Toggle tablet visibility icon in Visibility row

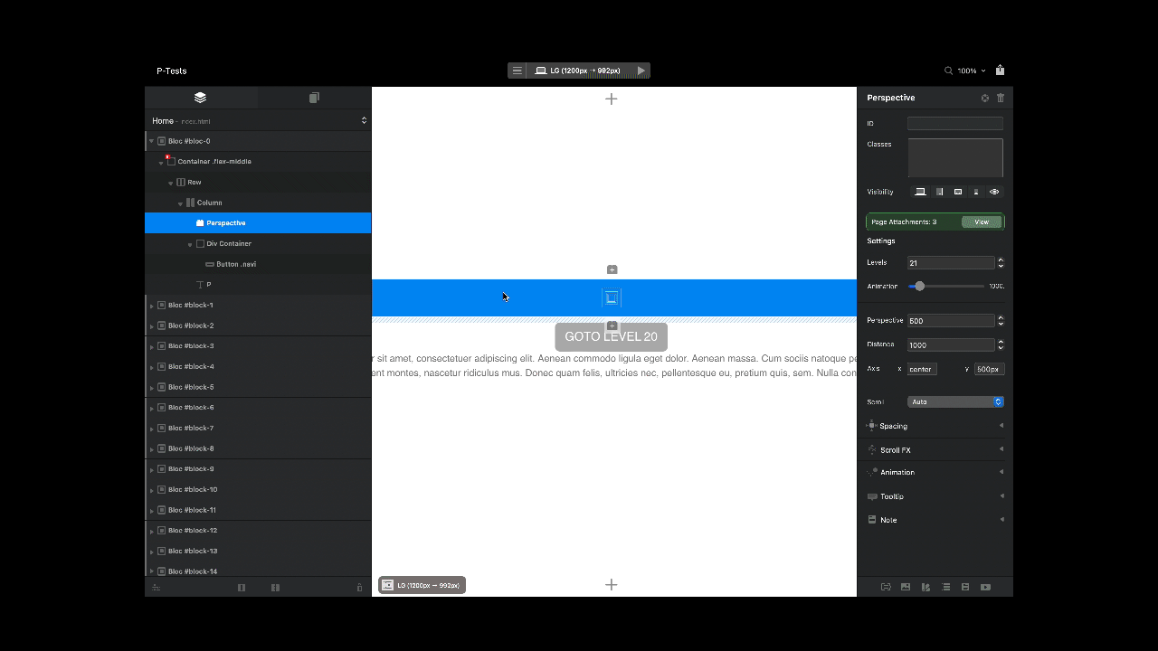click(x=939, y=192)
